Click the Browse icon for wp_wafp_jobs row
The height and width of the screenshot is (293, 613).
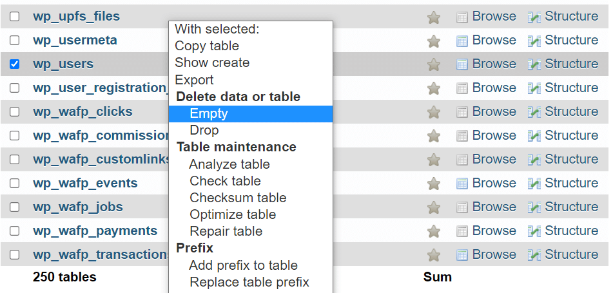[x=462, y=207]
